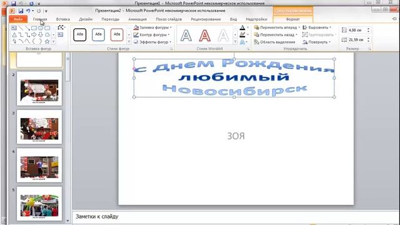Open the text outline color button

coord(242,34)
